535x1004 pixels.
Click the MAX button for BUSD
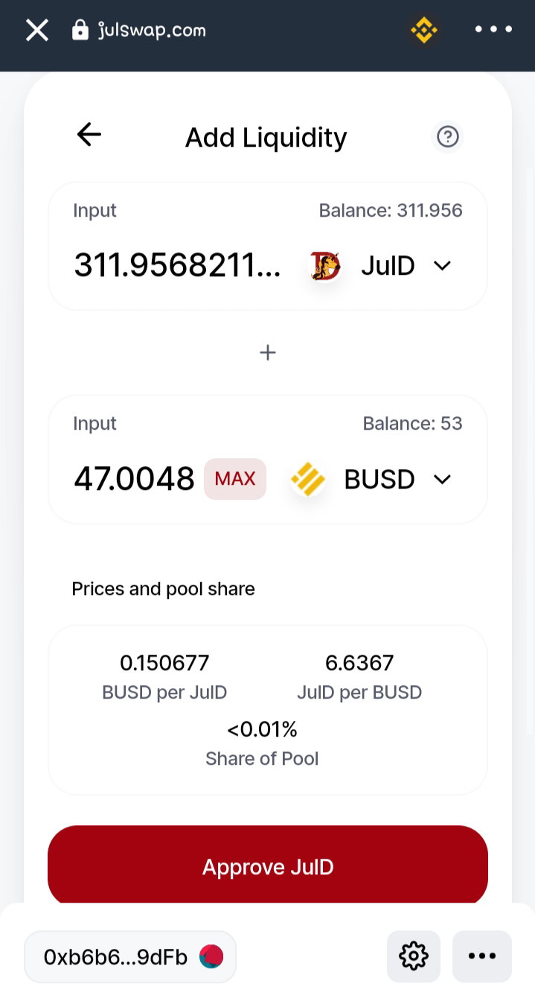pyautogui.click(x=235, y=479)
